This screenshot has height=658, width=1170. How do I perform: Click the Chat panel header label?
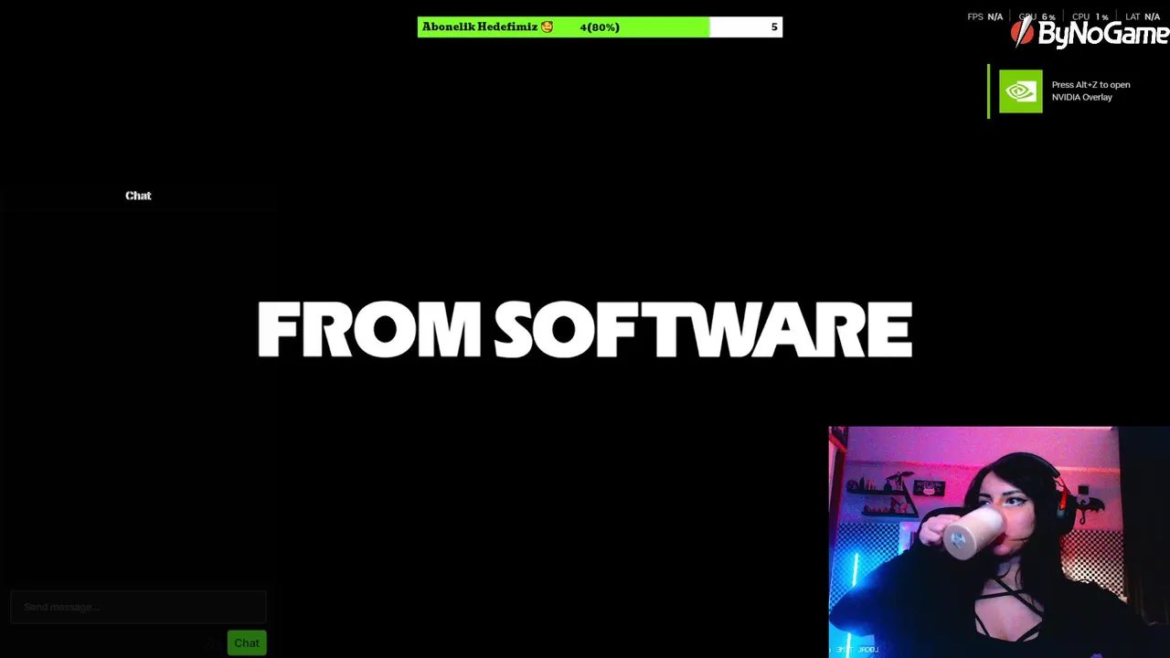click(138, 196)
